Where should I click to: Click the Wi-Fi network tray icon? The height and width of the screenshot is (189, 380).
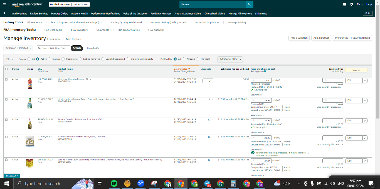pyautogui.click(x=326, y=183)
